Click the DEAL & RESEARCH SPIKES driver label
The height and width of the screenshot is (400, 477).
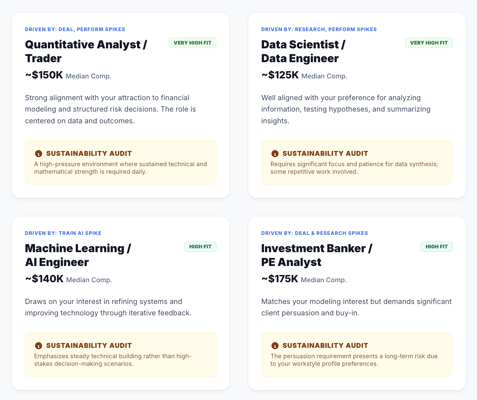(314, 233)
